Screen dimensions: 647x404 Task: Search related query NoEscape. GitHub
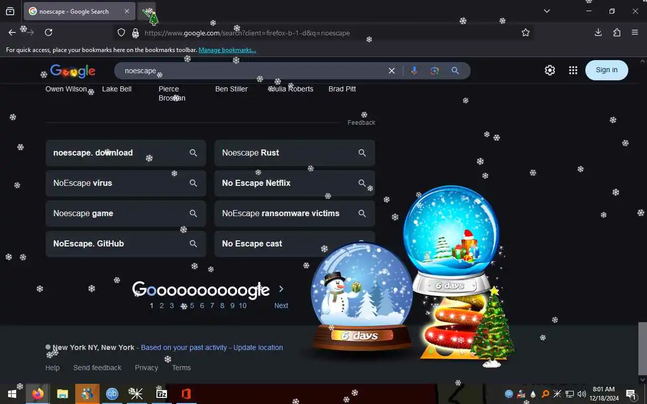tap(126, 244)
